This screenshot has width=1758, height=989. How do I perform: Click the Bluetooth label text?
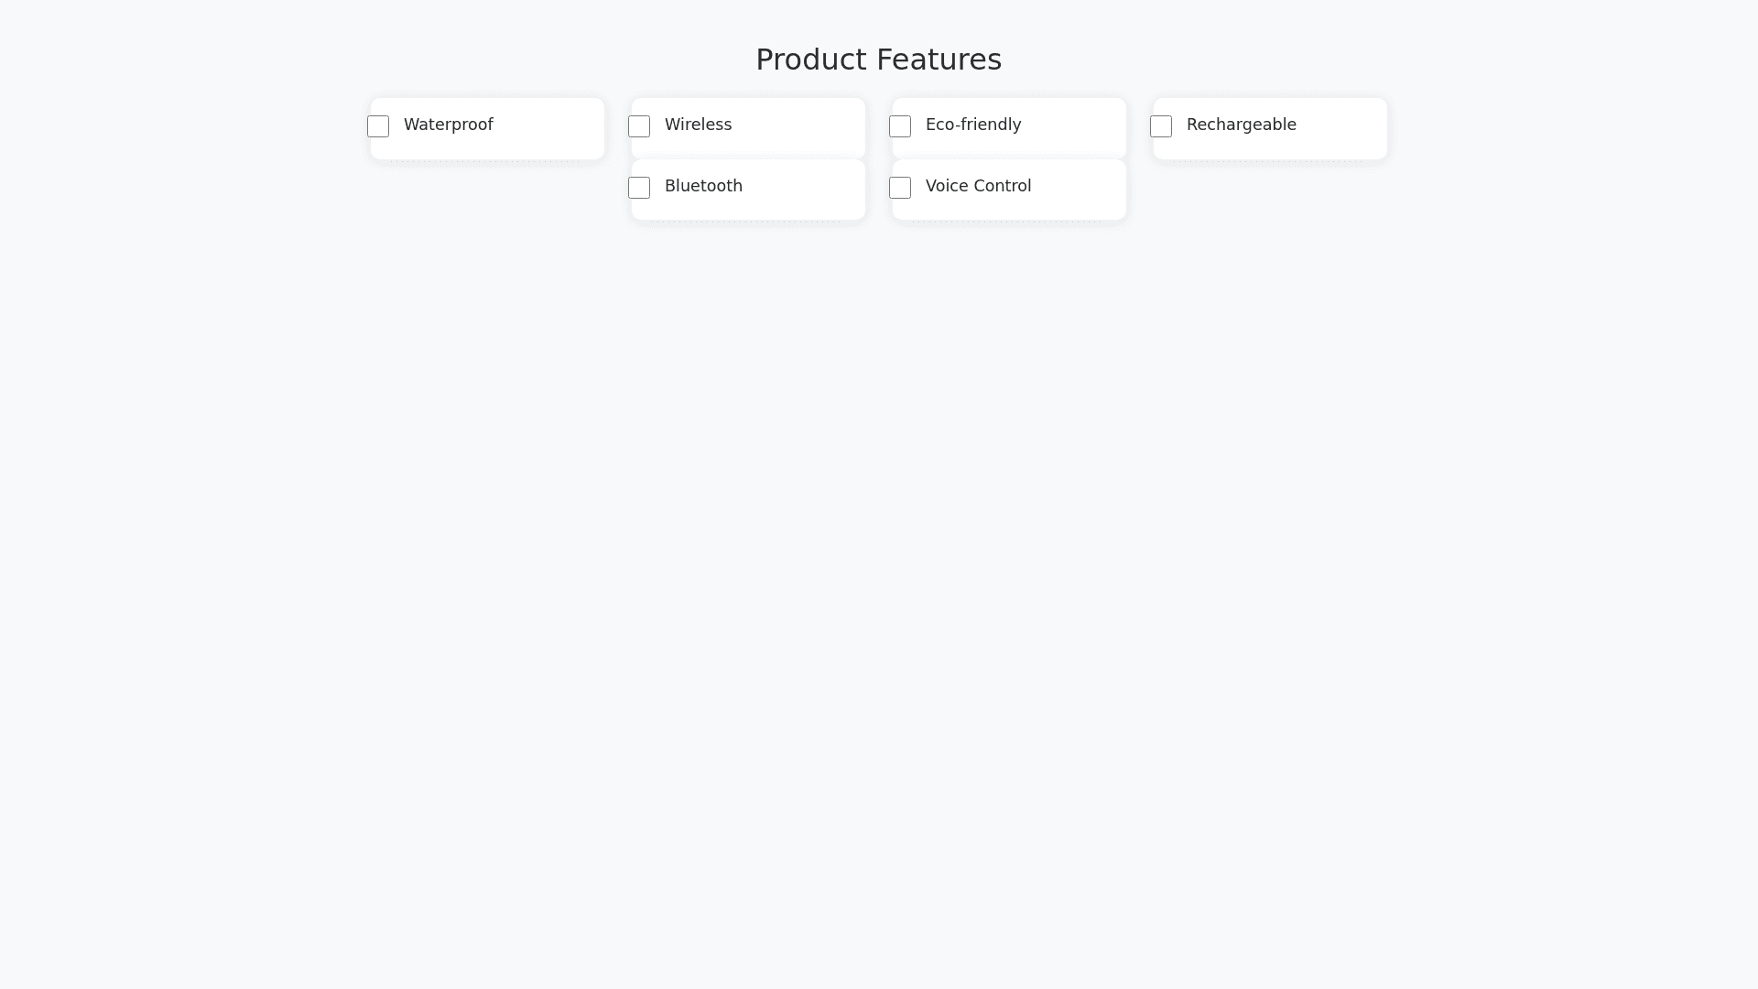click(703, 186)
